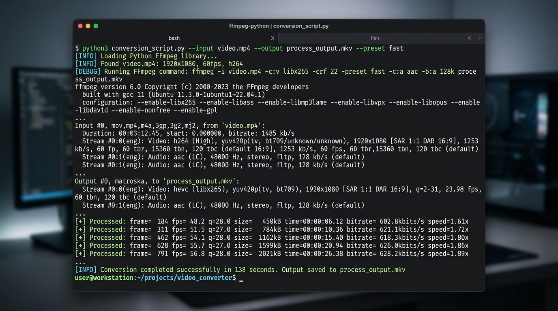The width and height of the screenshot is (558, 311).
Task: Click the python3 conversion_script.py command line
Action: tap(239, 48)
